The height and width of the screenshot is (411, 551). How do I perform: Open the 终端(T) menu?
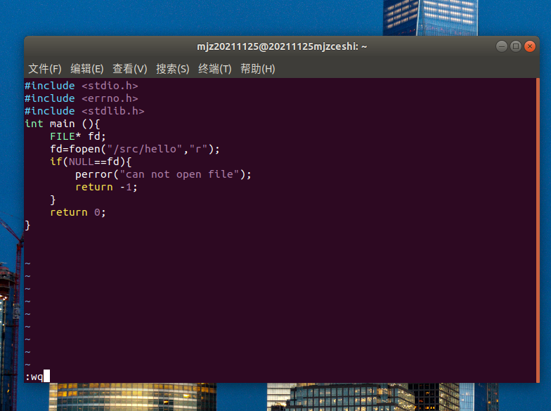[215, 69]
